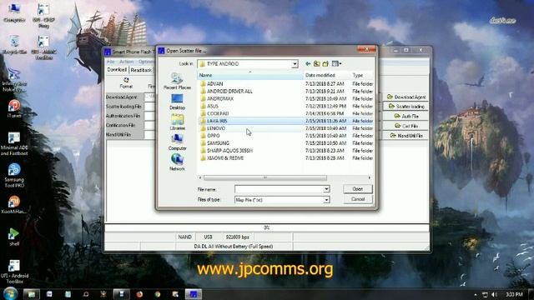The image size is (534, 300).
Task: Click Download Agent button in Flash Tool
Action: [406, 97]
